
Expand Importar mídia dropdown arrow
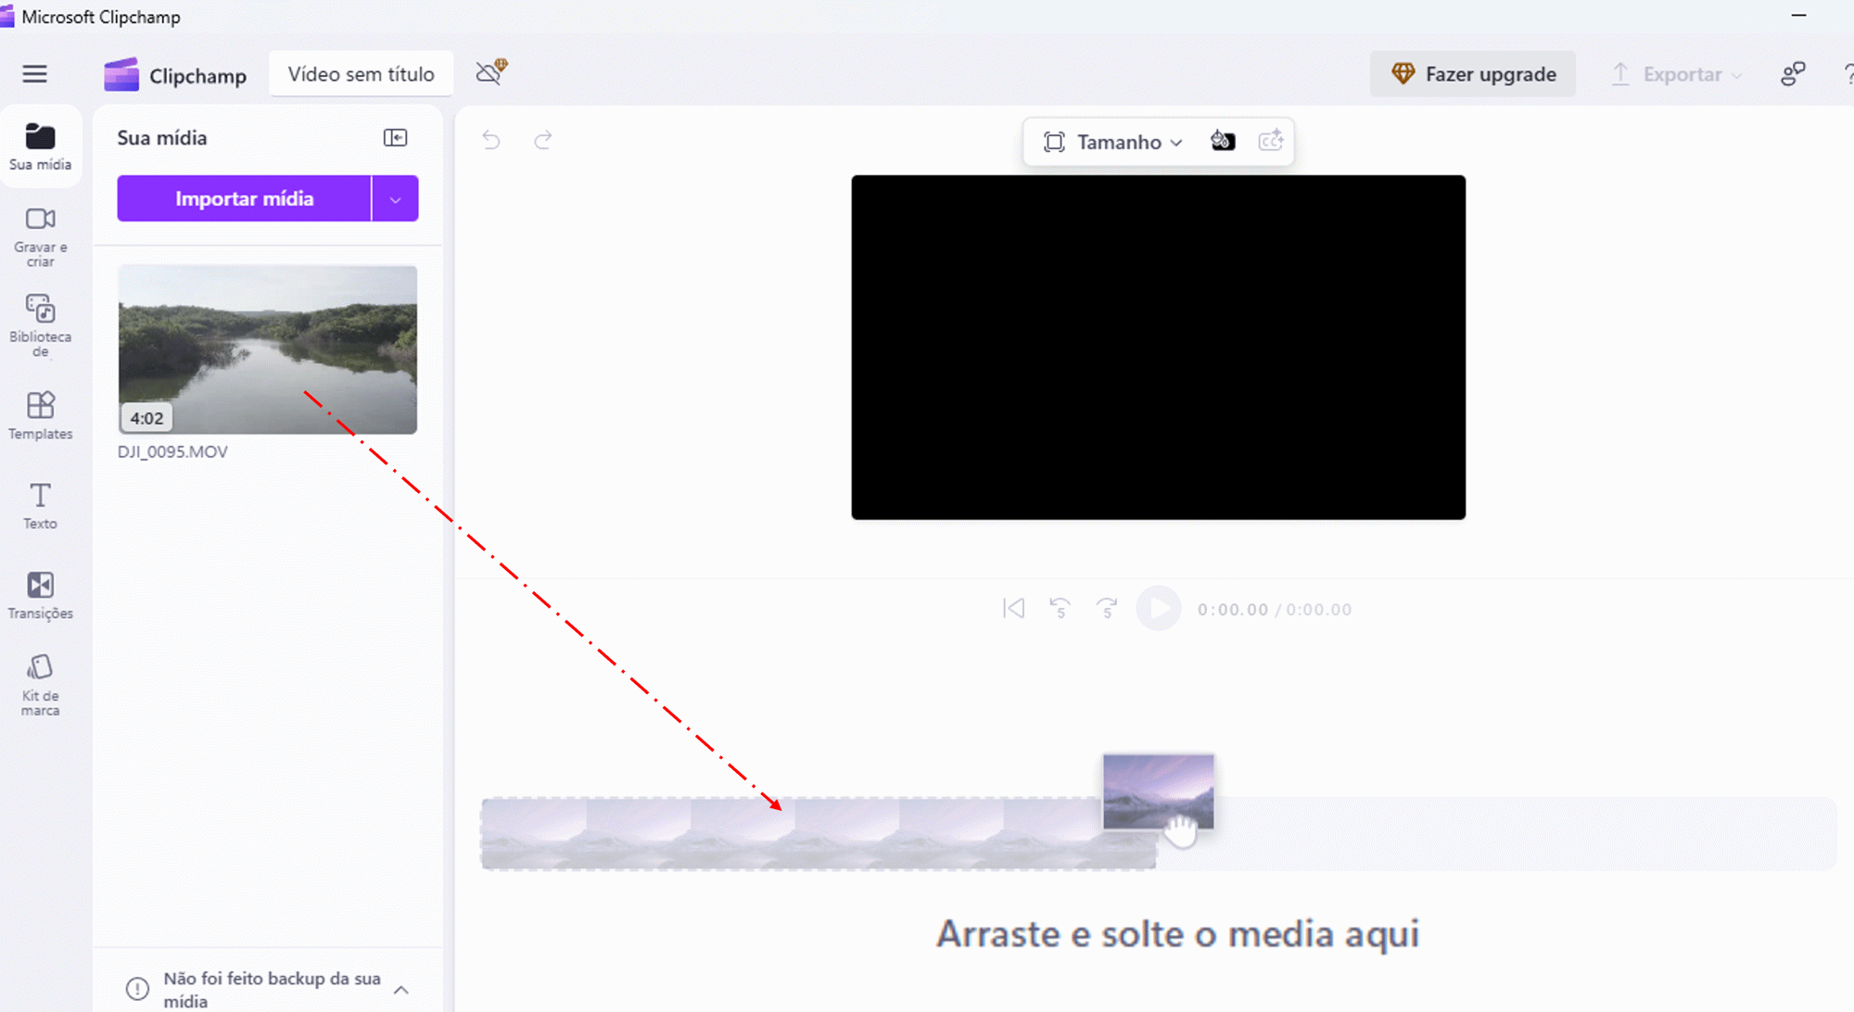click(395, 199)
